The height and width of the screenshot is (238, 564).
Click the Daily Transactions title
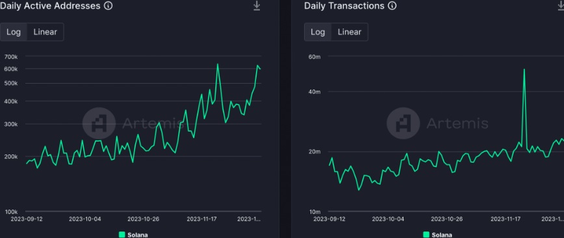point(344,6)
